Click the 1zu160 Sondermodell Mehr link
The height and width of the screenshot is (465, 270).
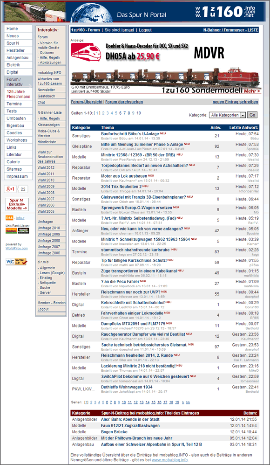pos(252,91)
